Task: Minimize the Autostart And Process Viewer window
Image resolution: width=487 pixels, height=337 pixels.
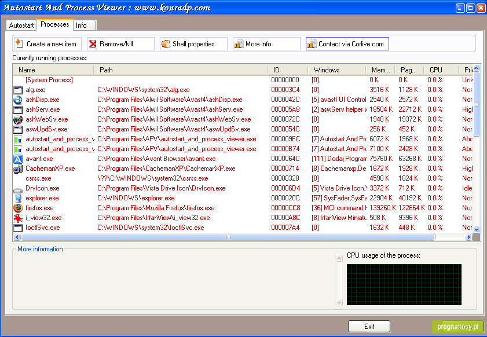Action: [460, 8]
